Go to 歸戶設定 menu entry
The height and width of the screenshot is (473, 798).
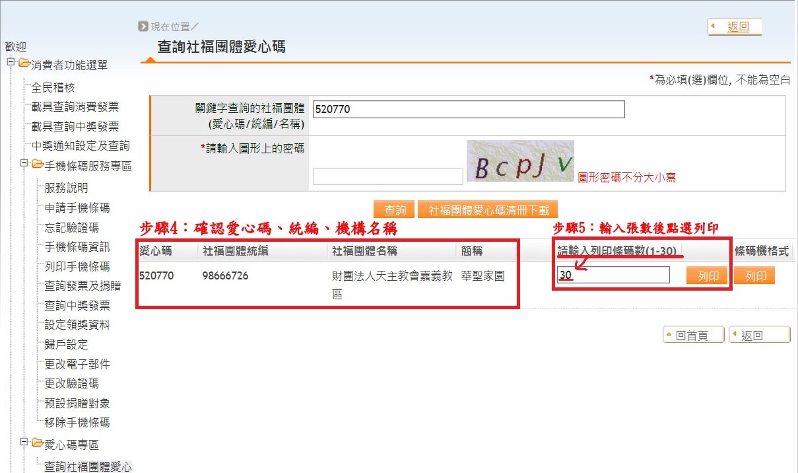66,344
